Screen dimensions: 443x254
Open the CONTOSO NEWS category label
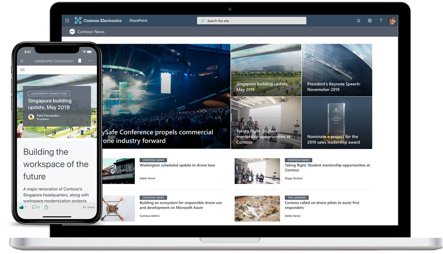pos(153,160)
